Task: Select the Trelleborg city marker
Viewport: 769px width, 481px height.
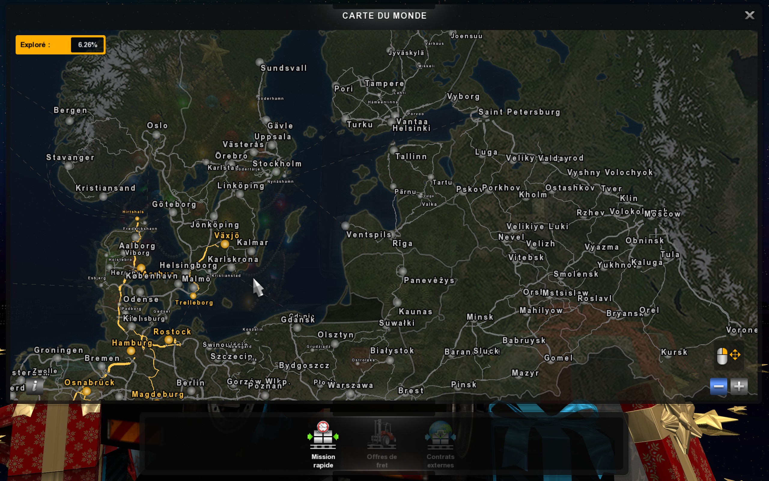Action: point(193,296)
